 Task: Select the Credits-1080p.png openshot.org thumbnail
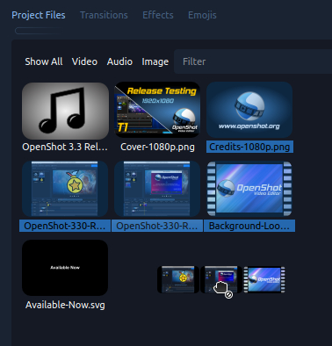249,110
